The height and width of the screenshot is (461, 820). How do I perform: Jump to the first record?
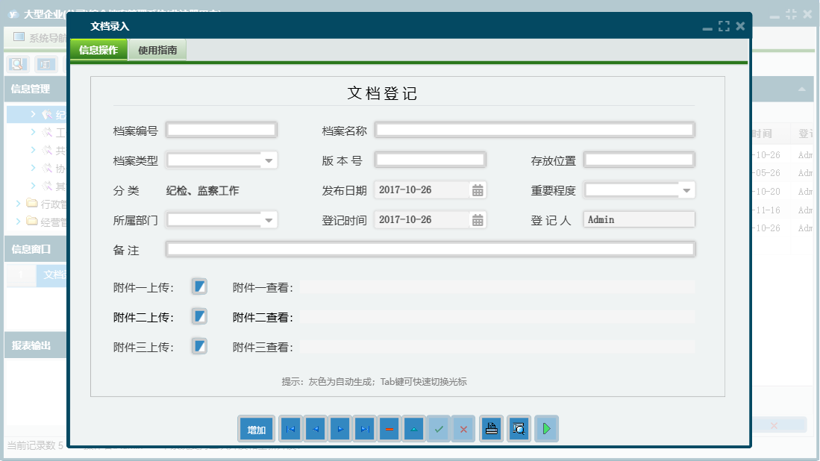coord(290,428)
